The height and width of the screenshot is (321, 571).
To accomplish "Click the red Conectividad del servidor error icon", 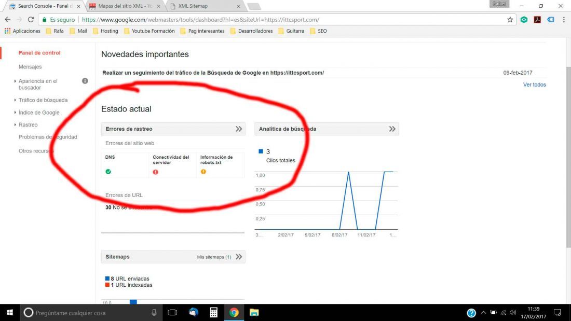I will 156,172.
